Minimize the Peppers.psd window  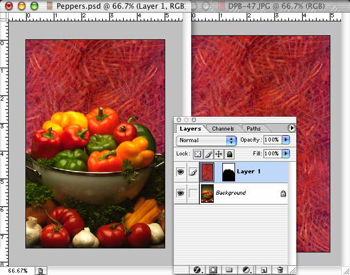(21, 6)
